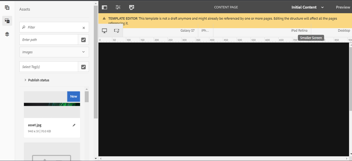Clear the Filter field with the X icon

[x=84, y=27]
